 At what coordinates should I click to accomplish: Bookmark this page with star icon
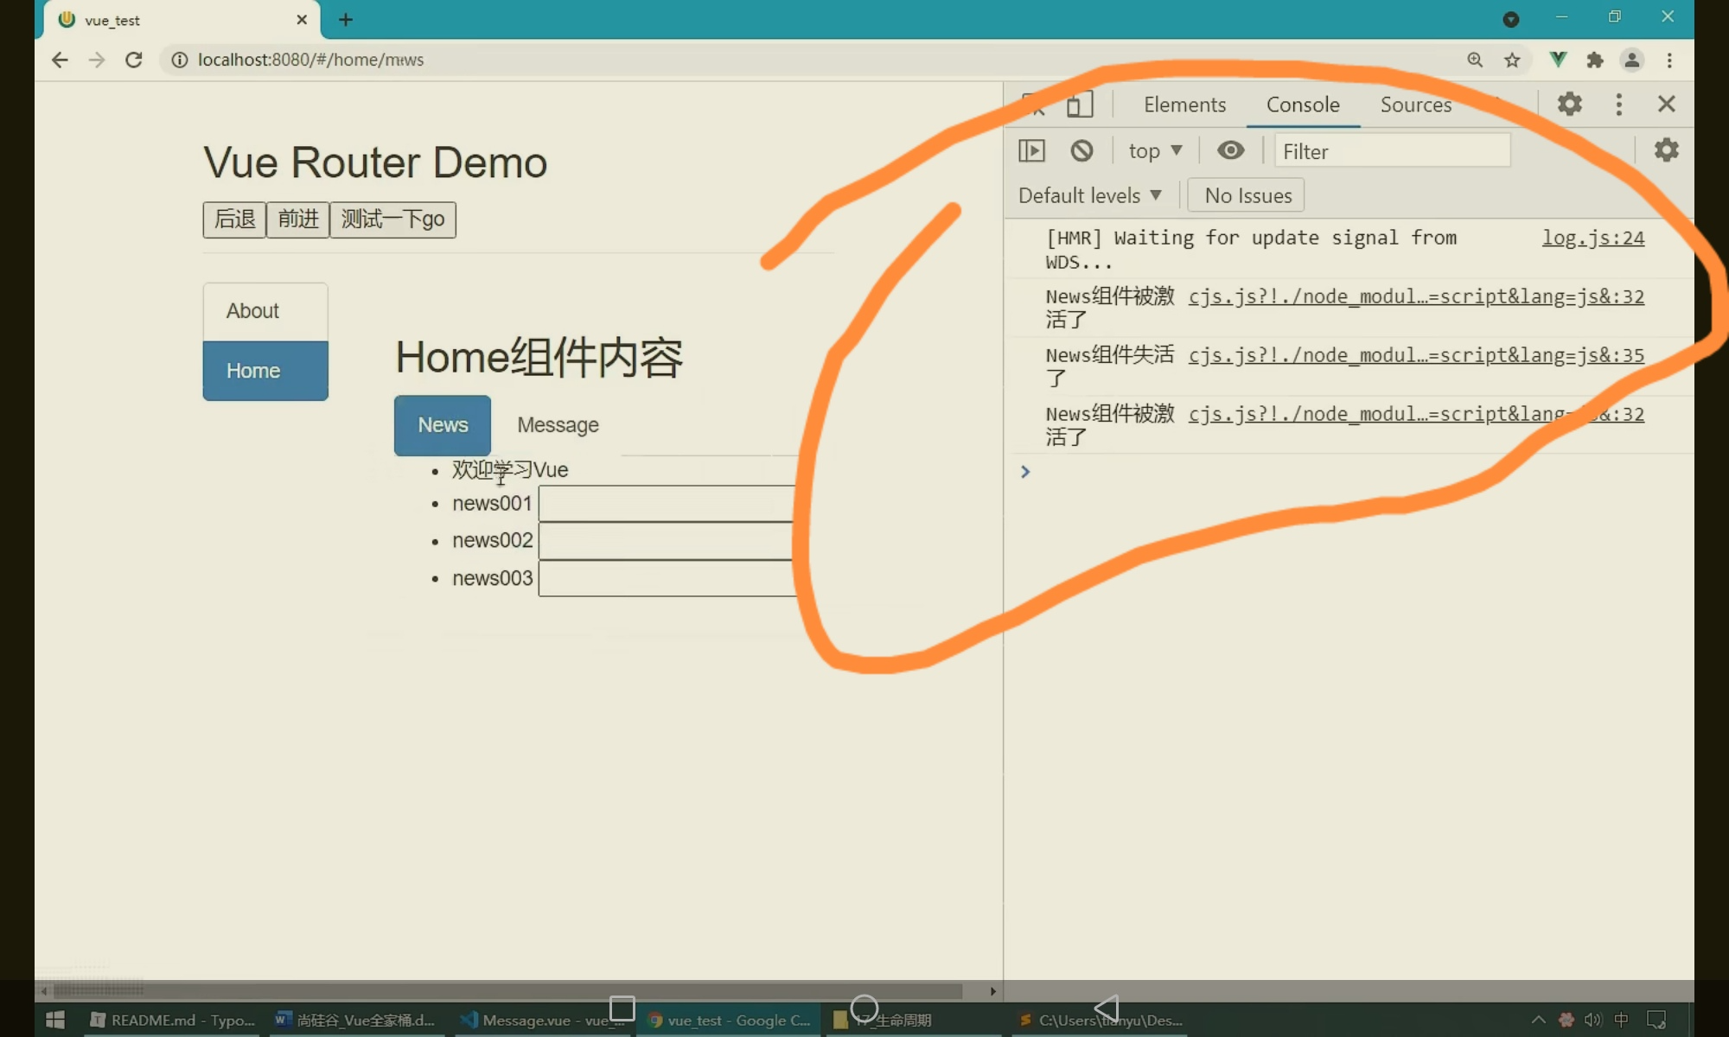tap(1512, 60)
